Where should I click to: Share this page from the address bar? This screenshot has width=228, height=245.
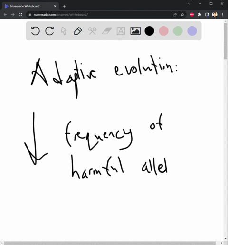[175, 15]
